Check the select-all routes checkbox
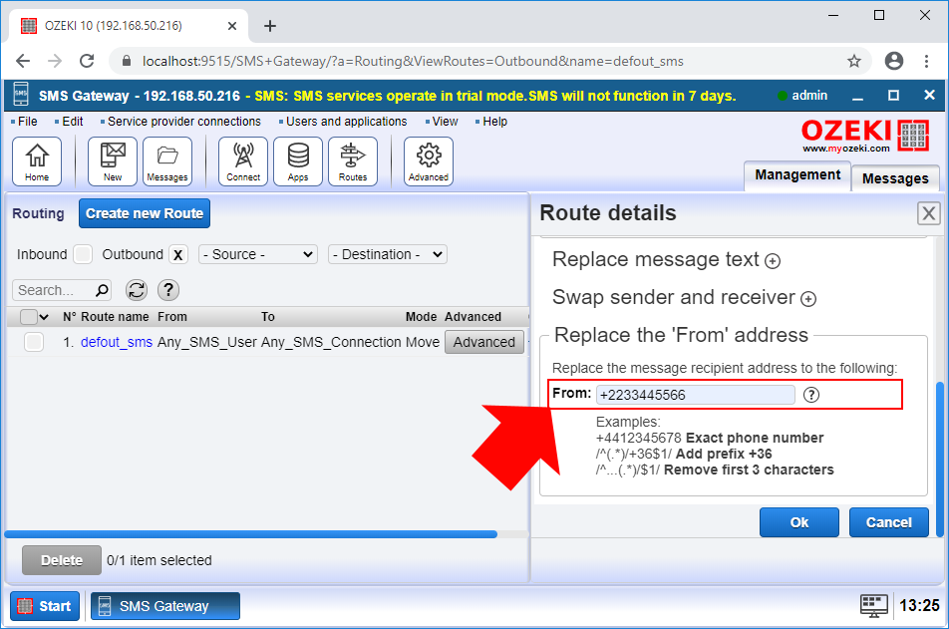The image size is (949, 629). coord(29,317)
